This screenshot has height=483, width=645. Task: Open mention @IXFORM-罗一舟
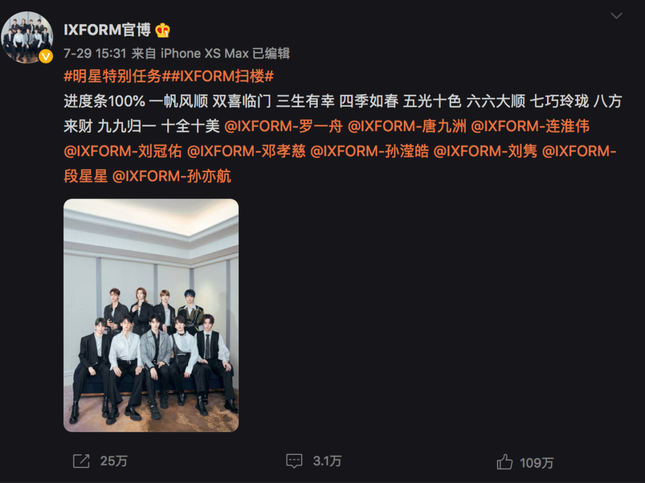coord(284,126)
